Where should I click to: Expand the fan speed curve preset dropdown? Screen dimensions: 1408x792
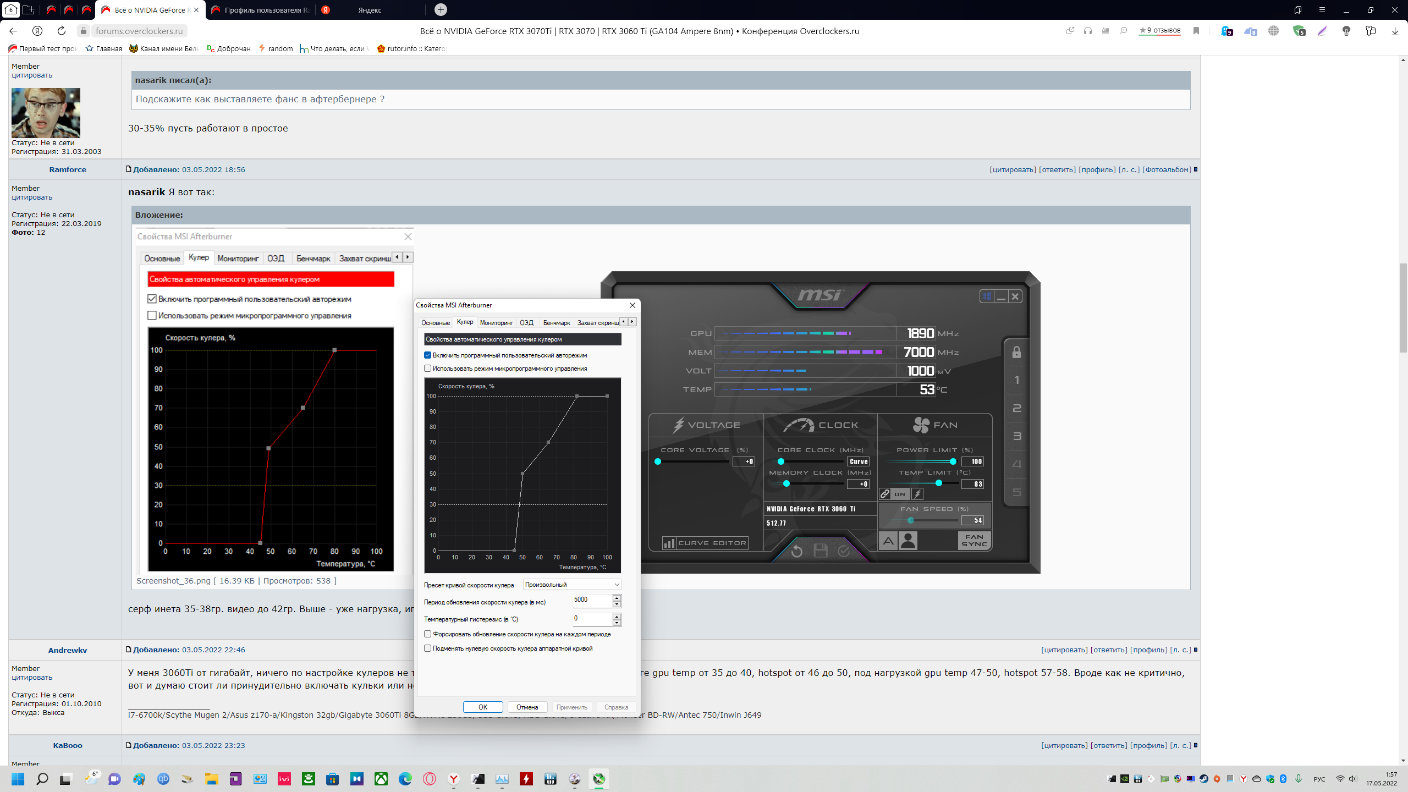coord(572,585)
